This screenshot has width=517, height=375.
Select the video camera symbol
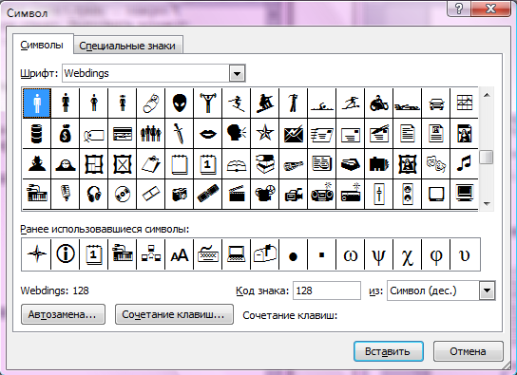point(294,194)
